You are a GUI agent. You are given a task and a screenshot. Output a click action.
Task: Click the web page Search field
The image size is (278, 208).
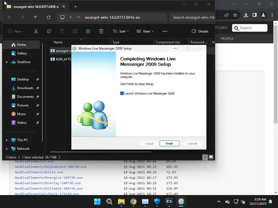coord(250,28)
